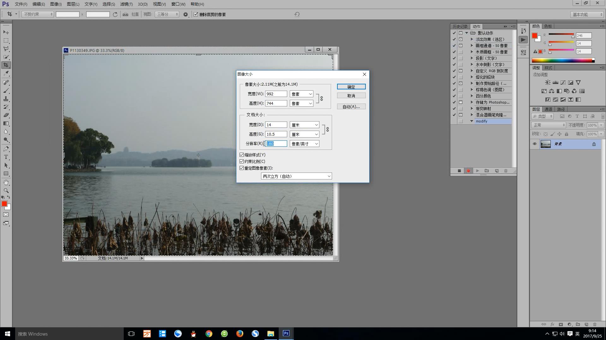Viewport: 606px width, 340px height.
Task: Click the record button in Actions panel
Action: 468,171
